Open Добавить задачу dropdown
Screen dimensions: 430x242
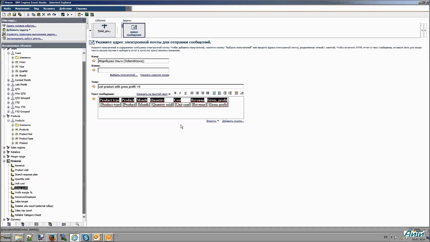pos(18,30)
